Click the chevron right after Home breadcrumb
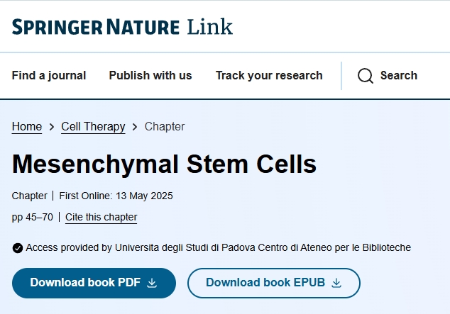Viewport: 450px width, 314px height. pos(52,127)
